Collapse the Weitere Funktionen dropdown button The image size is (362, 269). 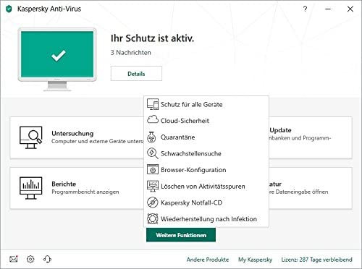click(181, 235)
